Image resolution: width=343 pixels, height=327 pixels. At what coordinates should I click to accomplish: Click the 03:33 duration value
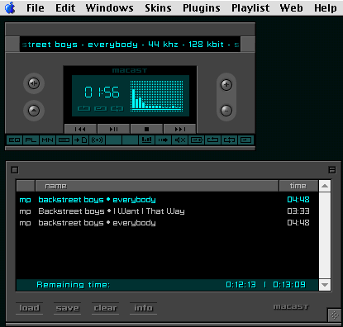pos(298,211)
